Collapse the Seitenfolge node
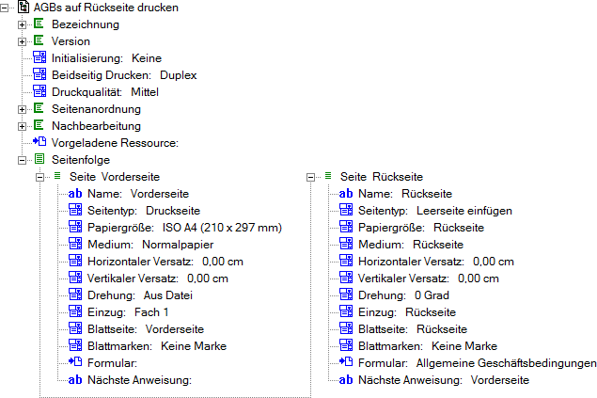Viewport: 597px width, 398px height. click(23, 160)
